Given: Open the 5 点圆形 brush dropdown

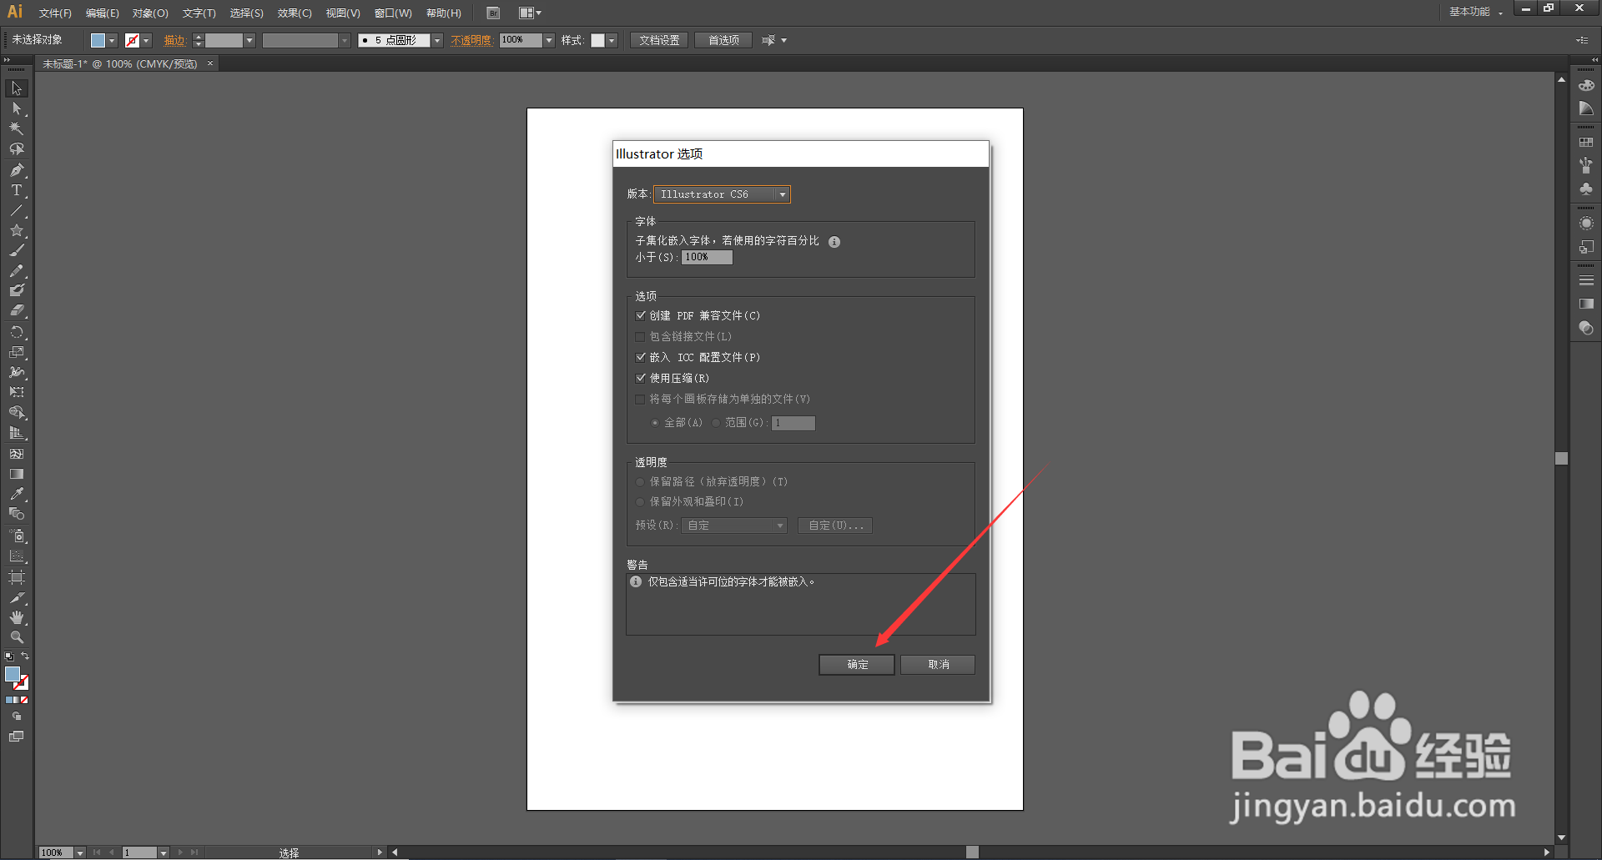Looking at the screenshot, I should (437, 40).
